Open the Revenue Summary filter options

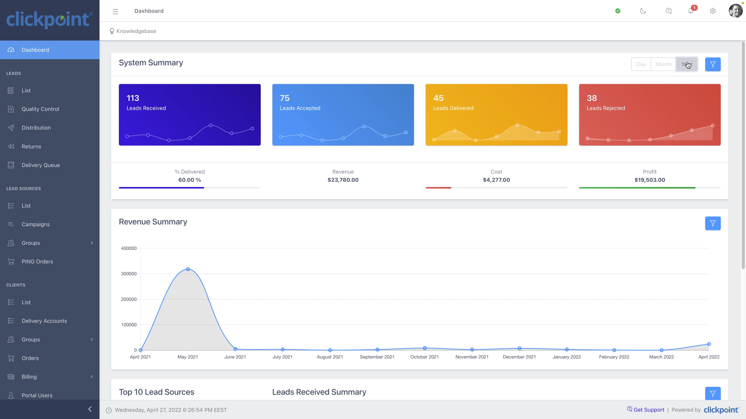pos(713,223)
